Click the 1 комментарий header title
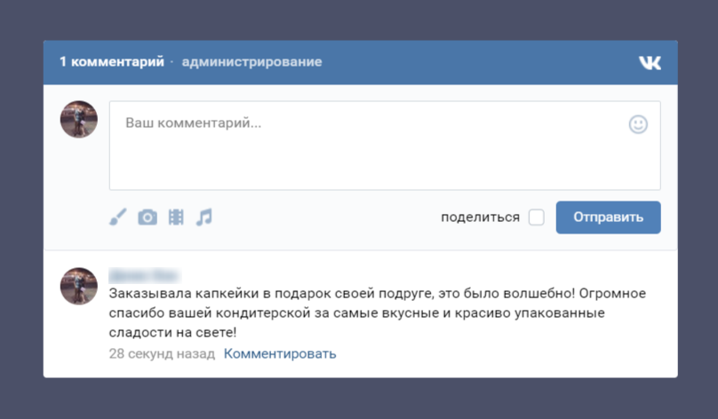The width and height of the screenshot is (718, 419). coord(112,62)
